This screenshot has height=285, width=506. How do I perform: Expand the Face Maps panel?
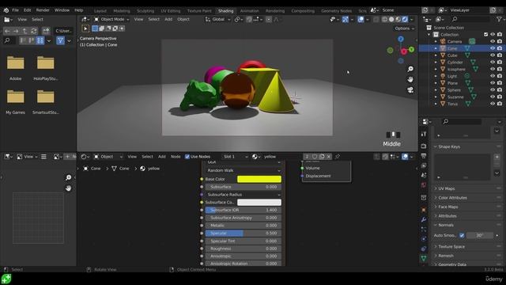coord(448,207)
